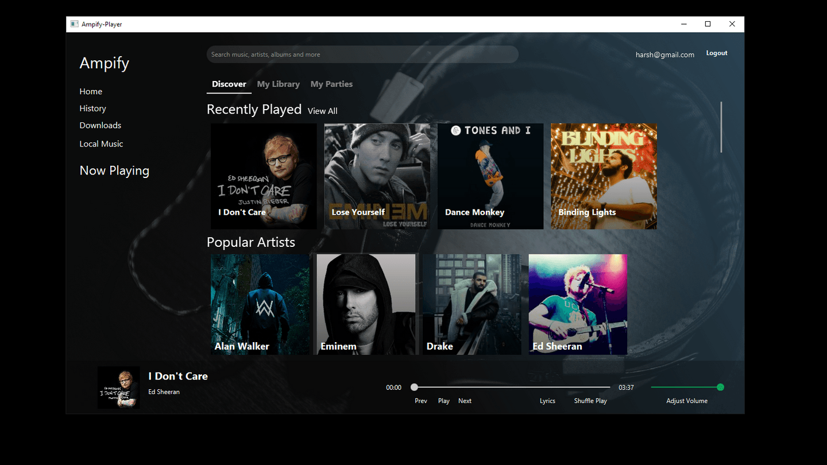Click the green volume slider
Viewport: 827px width, 465px height.
pos(687,387)
